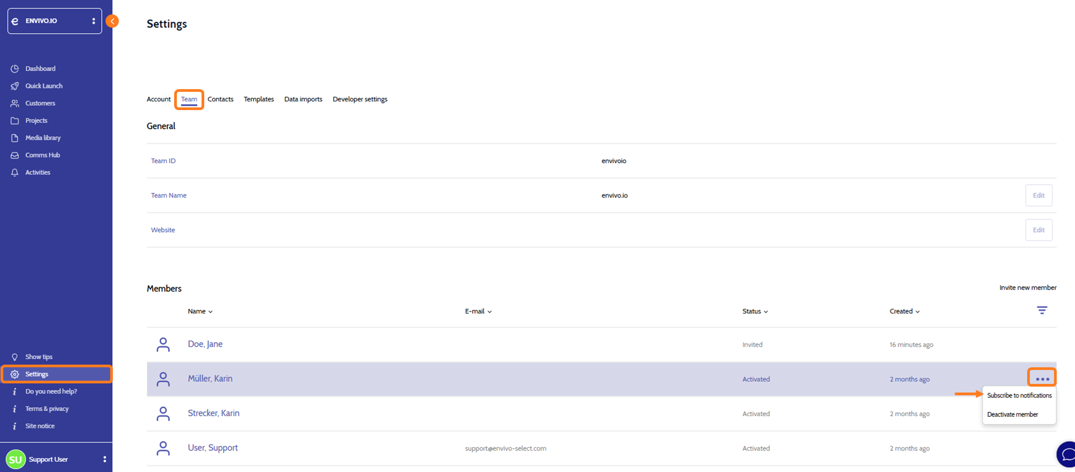The image size is (1075, 472).
Task: Open the members filter icon
Action: (1042, 310)
